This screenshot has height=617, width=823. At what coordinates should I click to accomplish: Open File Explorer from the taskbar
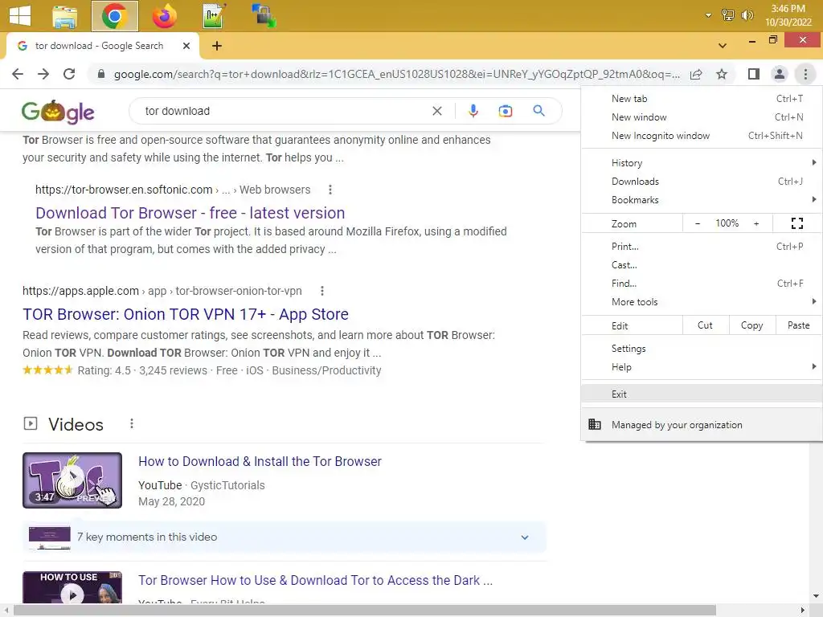click(x=65, y=16)
